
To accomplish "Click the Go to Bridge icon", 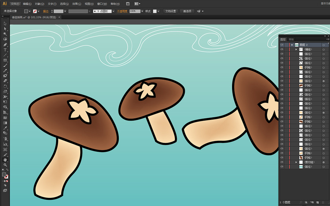I will pos(128,4).
